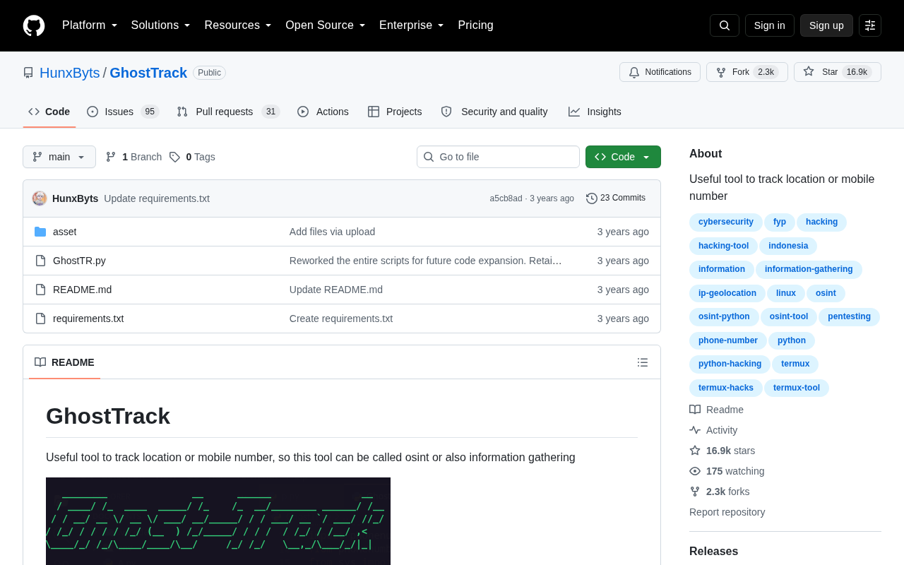The height and width of the screenshot is (565, 904).
Task: Open the Security and quality tab
Action: click(x=494, y=112)
